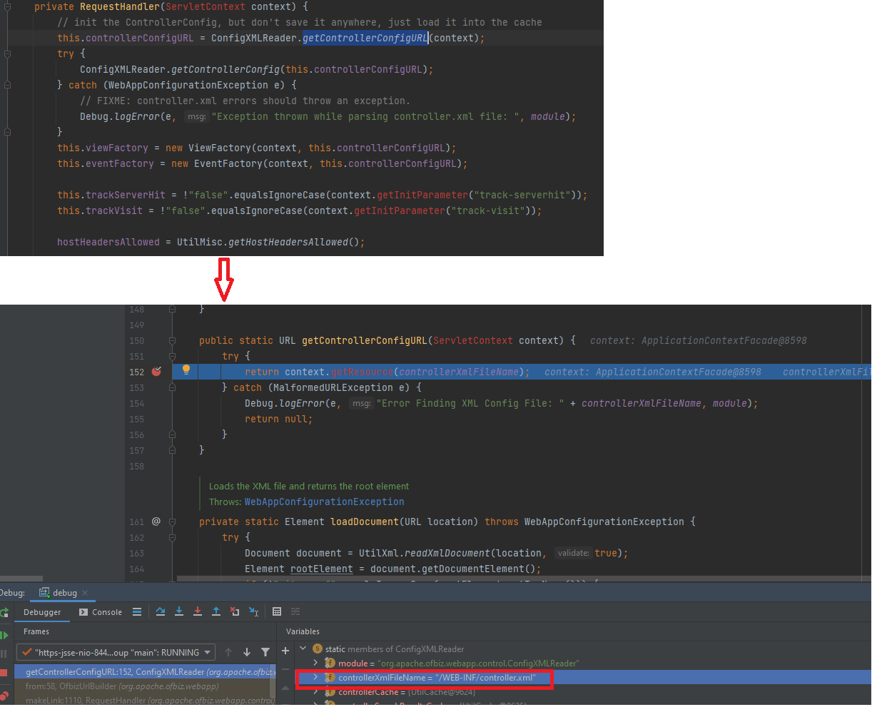Expand the module variable node
This screenshot has height=712, width=872.
[315, 663]
